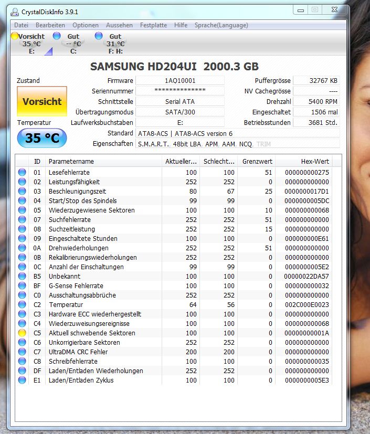Click the CrystalDiskInfo title bar icon
This screenshot has width=370, height=434.
tap(14, 12)
